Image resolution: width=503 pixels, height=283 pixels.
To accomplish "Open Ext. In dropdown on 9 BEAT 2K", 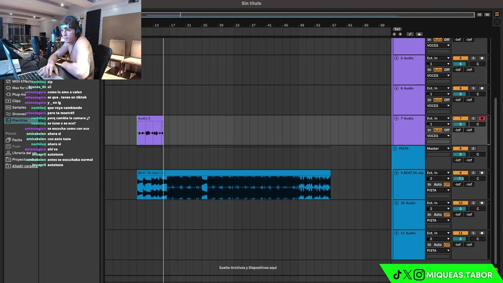I will 438,173.
